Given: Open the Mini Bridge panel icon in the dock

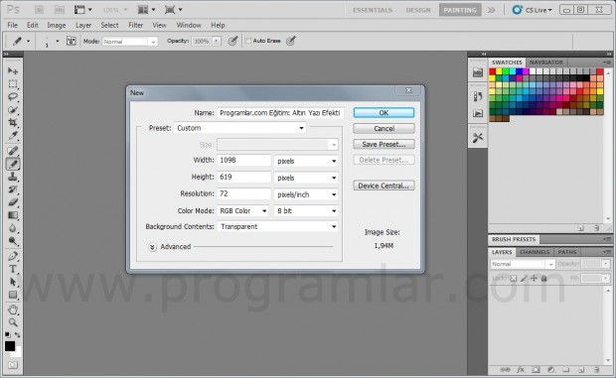Looking at the screenshot, I should point(478,72).
